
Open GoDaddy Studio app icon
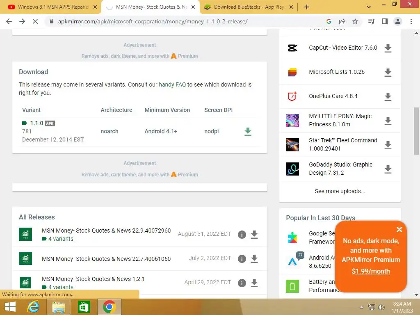292,169
